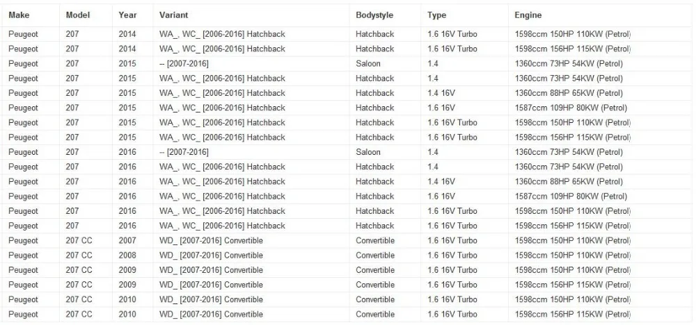Click the Variant column header

pos(173,15)
